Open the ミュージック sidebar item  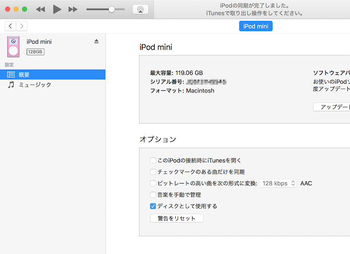coord(52,85)
